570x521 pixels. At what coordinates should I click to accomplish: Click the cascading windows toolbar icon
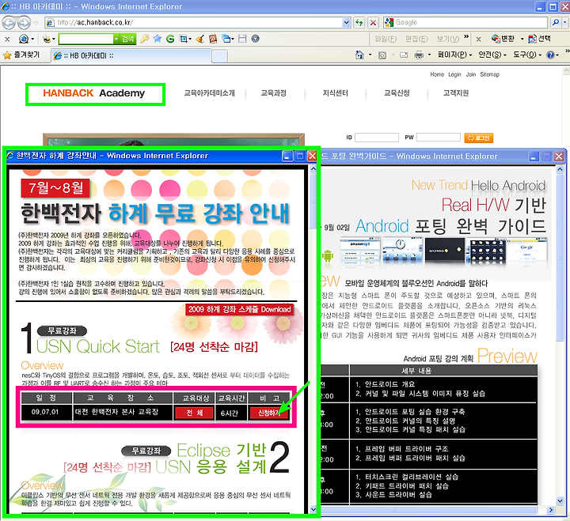[226, 39]
